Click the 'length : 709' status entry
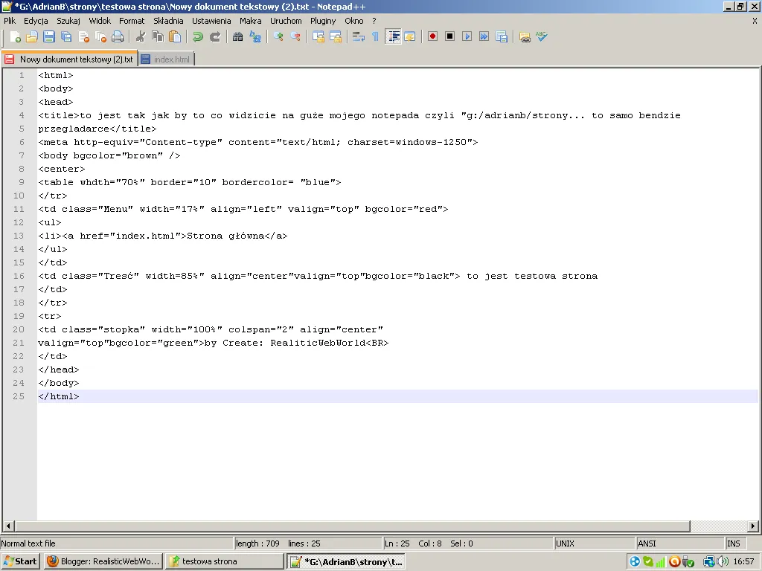Viewport: 762px width, 571px height. pos(257,543)
